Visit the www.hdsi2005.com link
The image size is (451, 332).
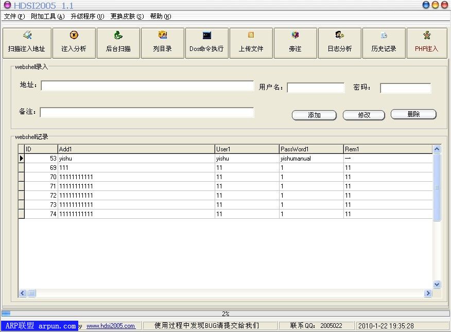point(112,325)
